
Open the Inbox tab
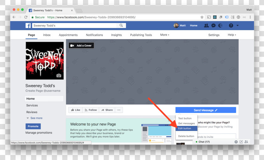pos(47,35)
